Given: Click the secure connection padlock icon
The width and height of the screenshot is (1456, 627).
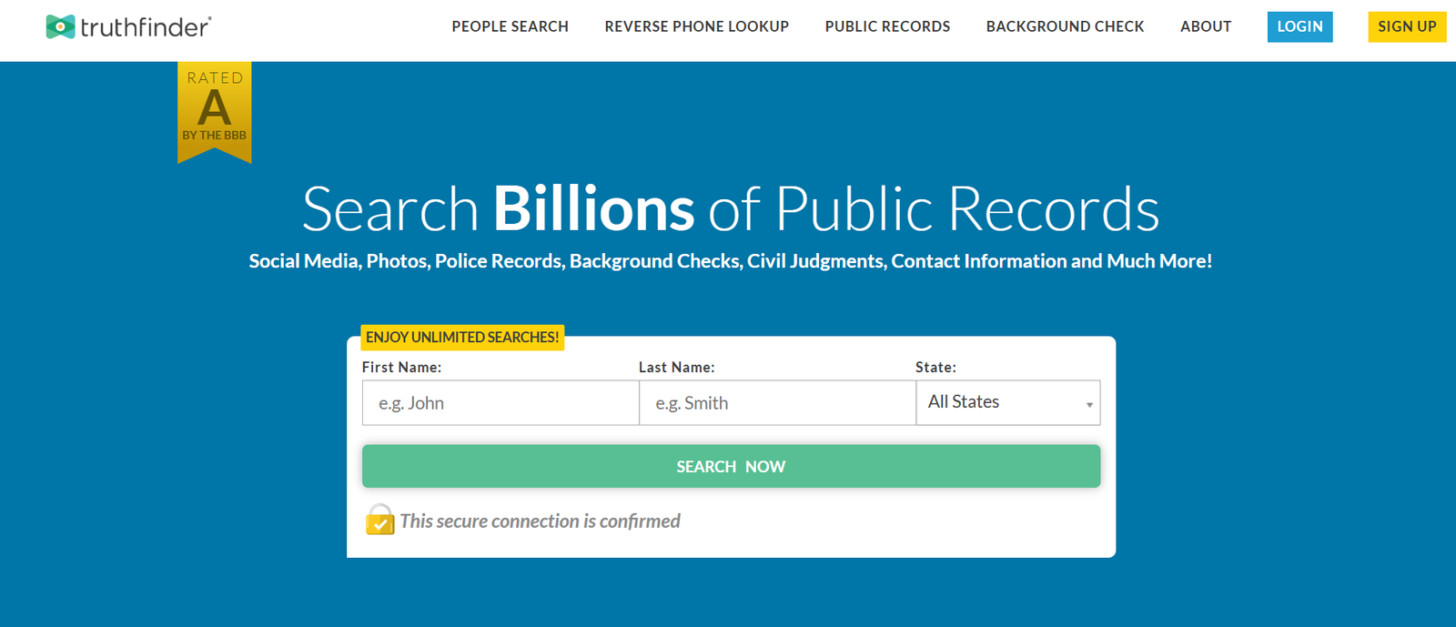Looking at the screenshot, I should click(x=380, y=520).
